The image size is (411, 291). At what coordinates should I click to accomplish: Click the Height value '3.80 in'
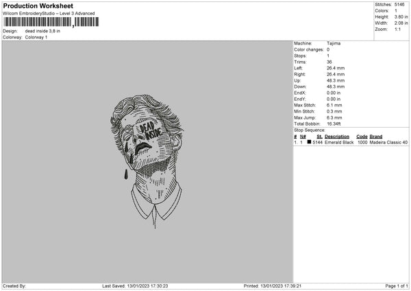point(401,16)
